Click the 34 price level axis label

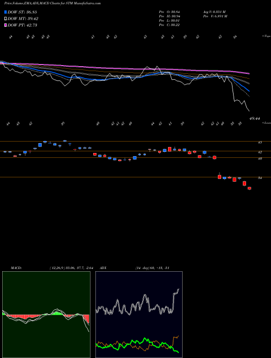(x=260, y=178)
